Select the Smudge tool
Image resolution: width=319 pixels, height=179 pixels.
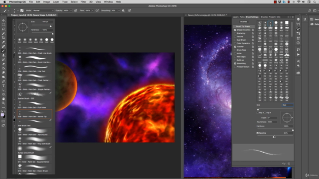pos(3,73)
